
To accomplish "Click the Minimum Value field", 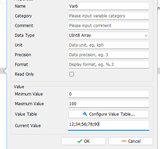I will [109, 94].
